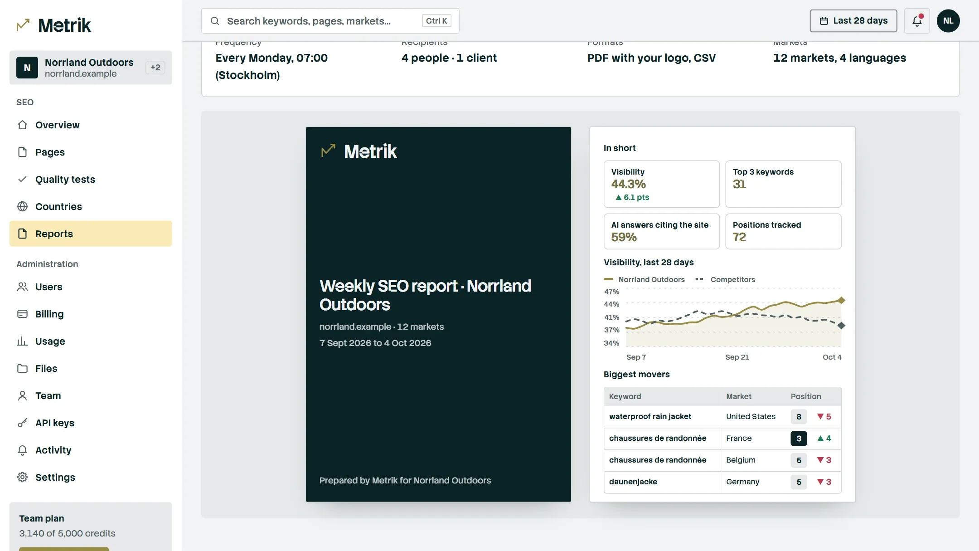Click the Countries globe icon
979x551 pixels.
tap(22, 206)
